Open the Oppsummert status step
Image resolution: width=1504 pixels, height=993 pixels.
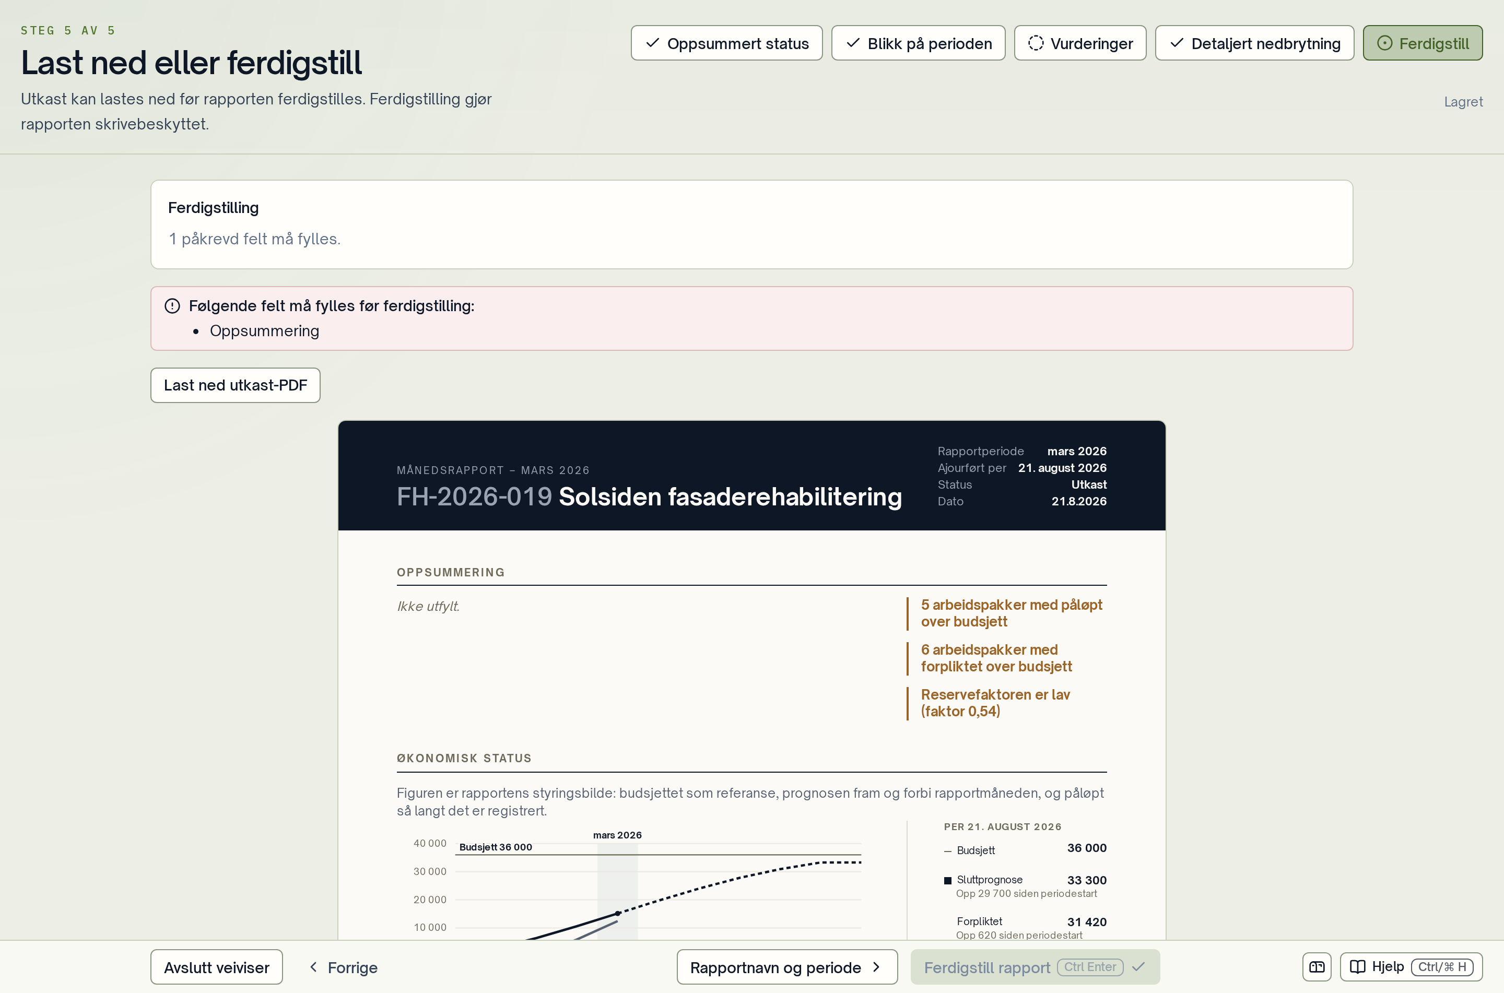[x=726, y=43]
